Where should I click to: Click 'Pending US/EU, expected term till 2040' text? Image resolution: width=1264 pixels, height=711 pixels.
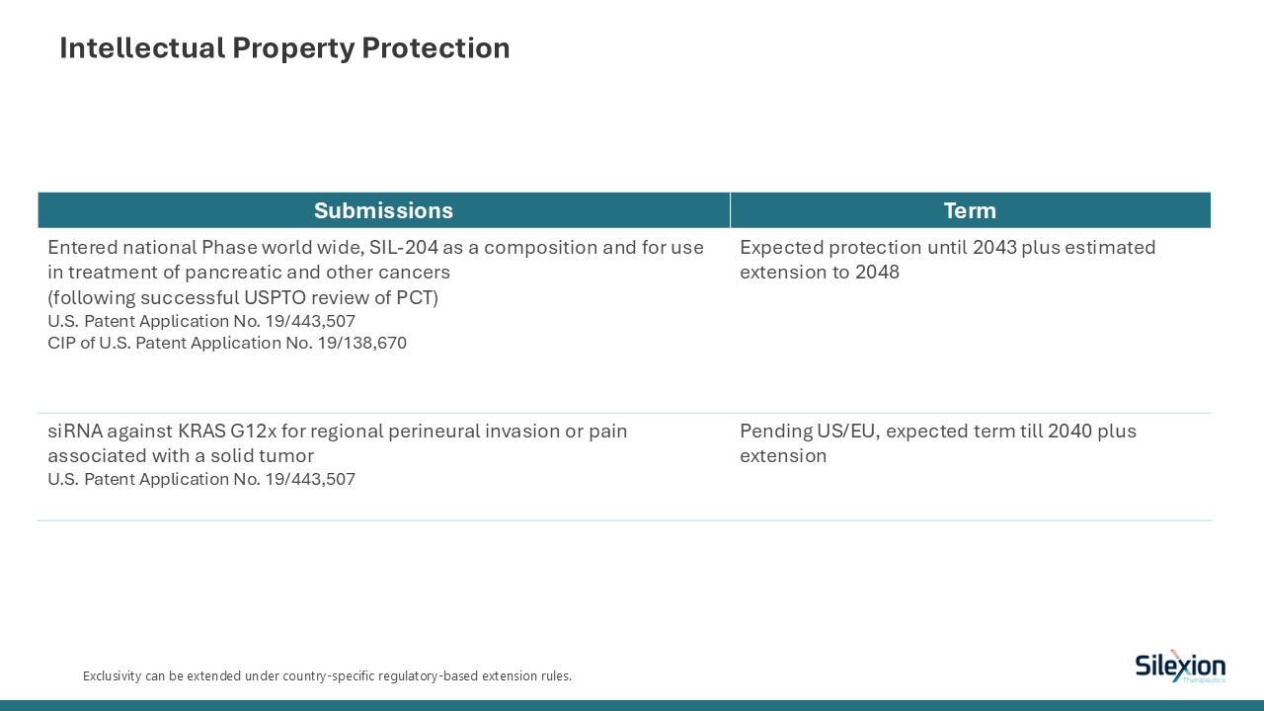click(938, 431)
